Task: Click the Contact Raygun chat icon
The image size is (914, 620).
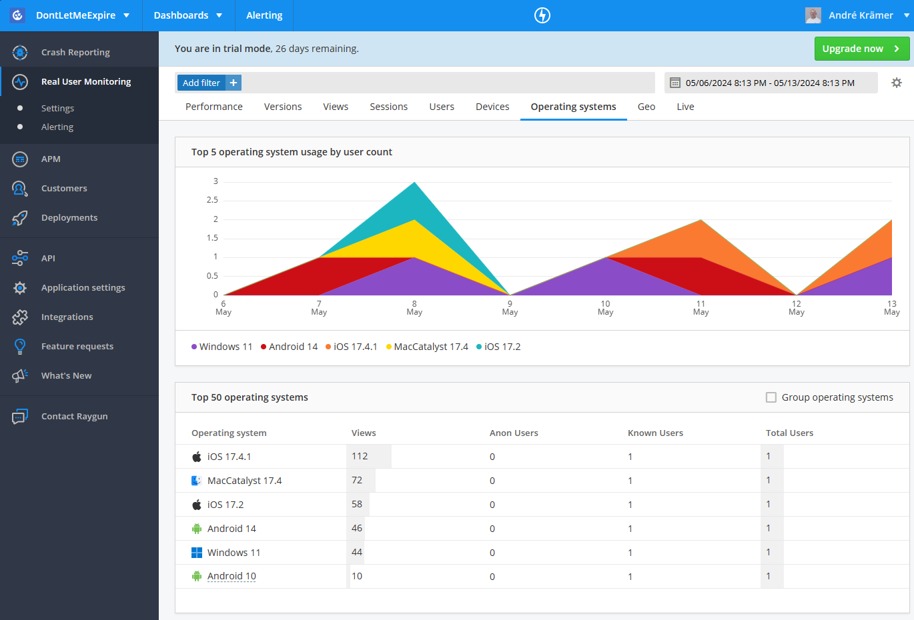Action: pyautogui.click(x=19, y=416)
